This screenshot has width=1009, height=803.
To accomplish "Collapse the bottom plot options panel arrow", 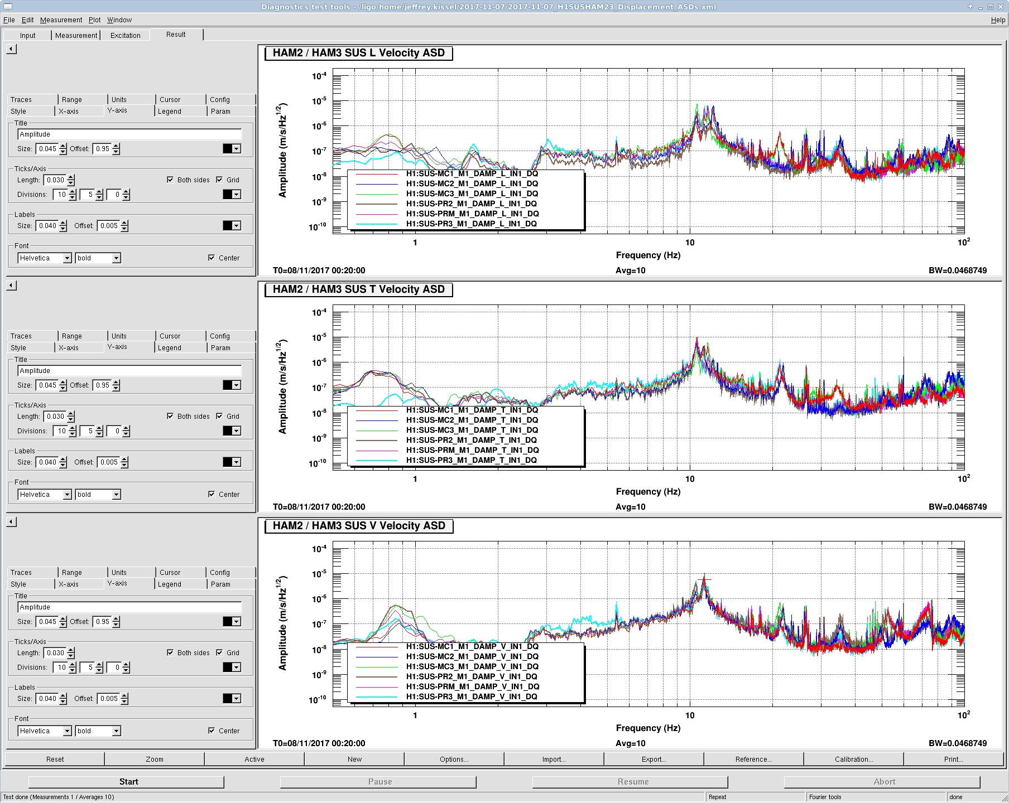I will [12, 522].
